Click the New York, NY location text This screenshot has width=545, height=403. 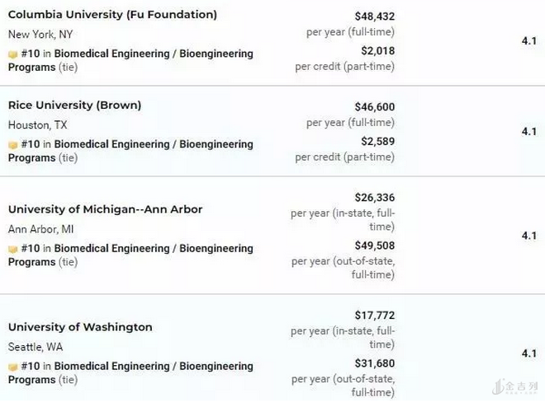38,35
